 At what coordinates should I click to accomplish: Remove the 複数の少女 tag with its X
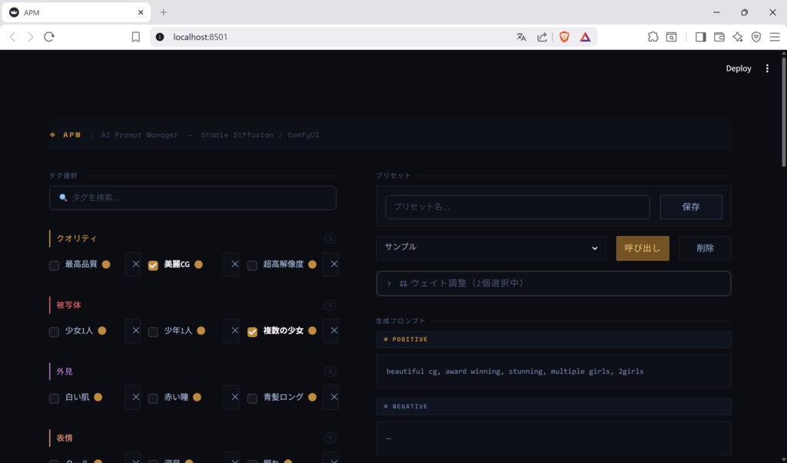[x=330, y=331]
